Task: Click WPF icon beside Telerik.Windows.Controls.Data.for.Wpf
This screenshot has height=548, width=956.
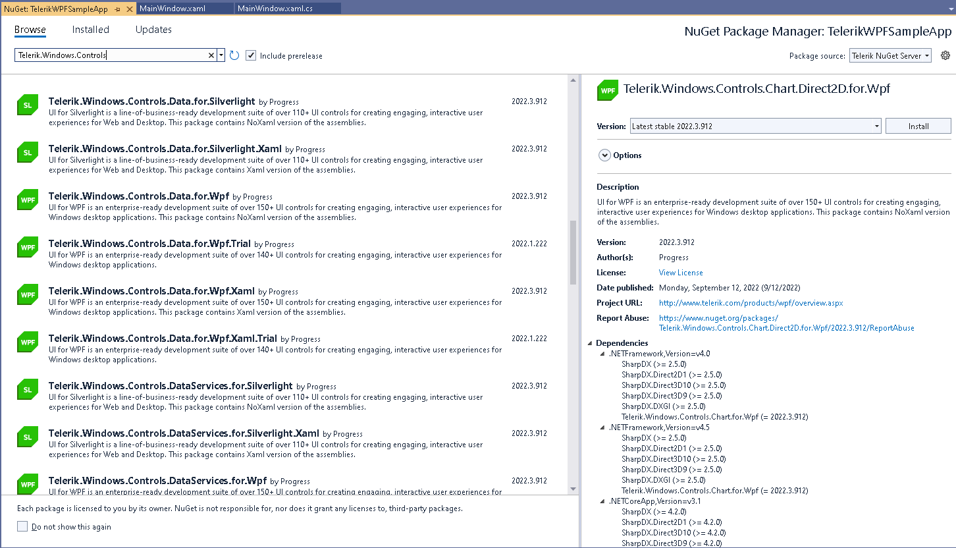Action: point(27,200)
